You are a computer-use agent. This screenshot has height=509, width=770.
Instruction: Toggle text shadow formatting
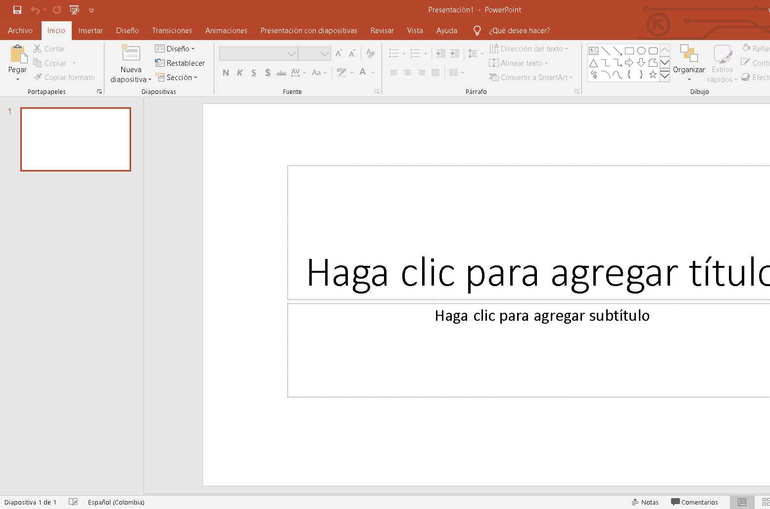pyautogui.click(x=268, y=73)
